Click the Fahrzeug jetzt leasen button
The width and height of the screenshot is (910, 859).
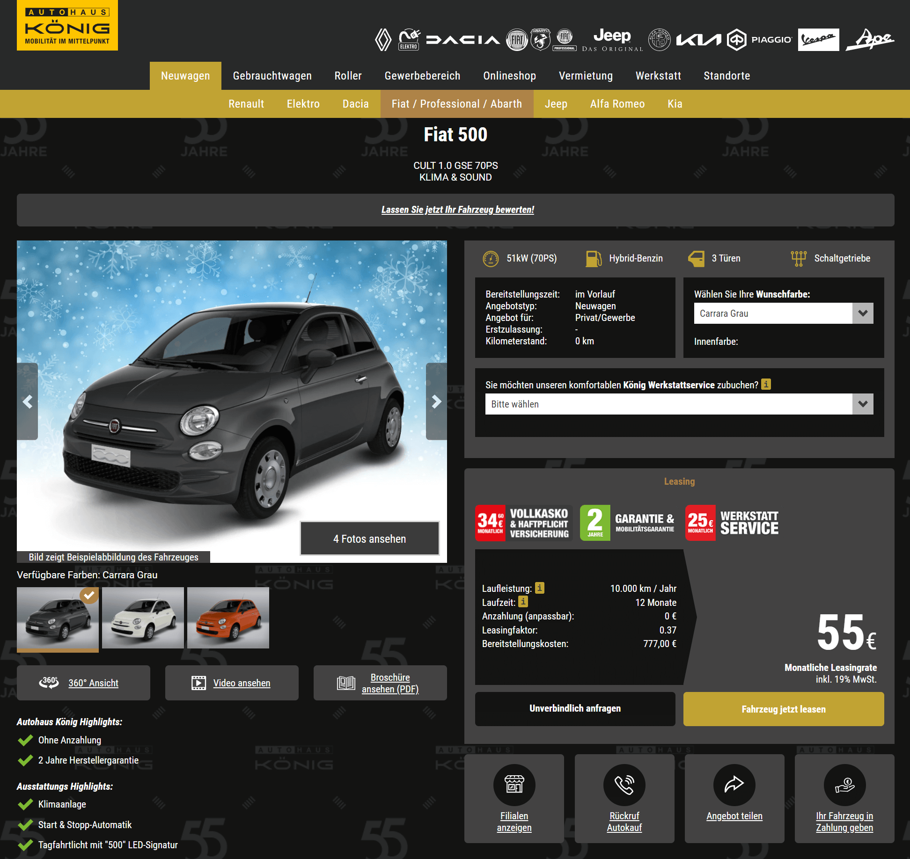784,709
